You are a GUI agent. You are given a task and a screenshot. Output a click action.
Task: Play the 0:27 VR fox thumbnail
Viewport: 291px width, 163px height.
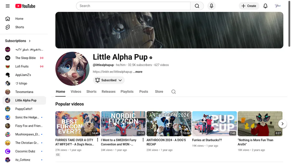[260, 124]
